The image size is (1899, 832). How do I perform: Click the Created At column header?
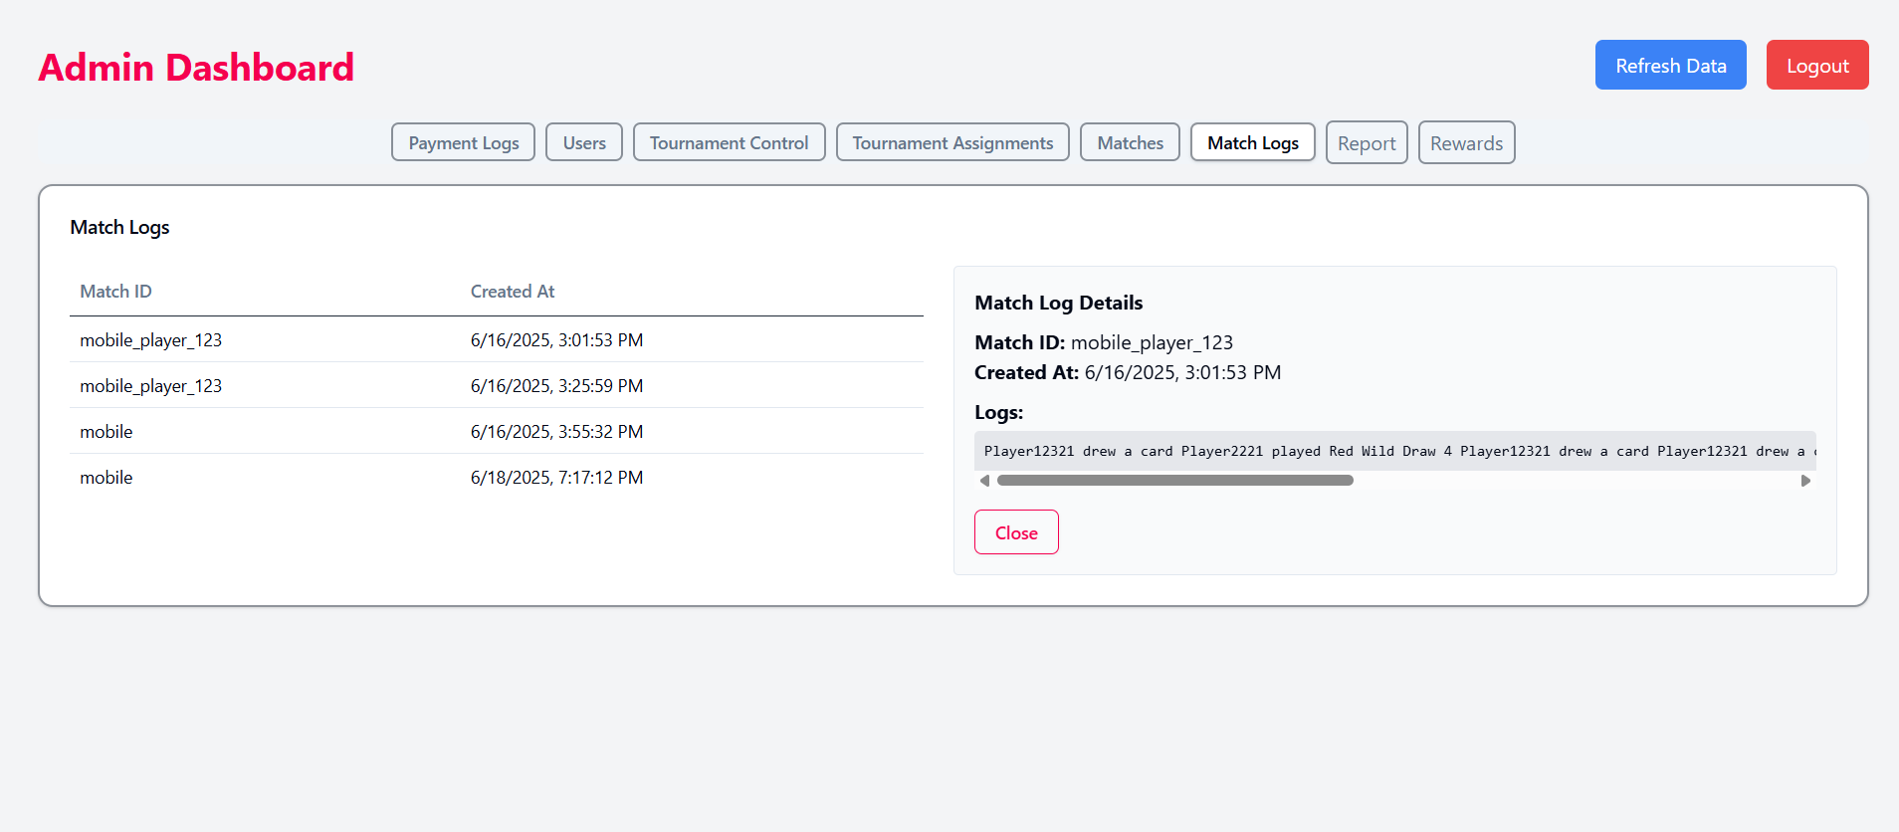513,292
